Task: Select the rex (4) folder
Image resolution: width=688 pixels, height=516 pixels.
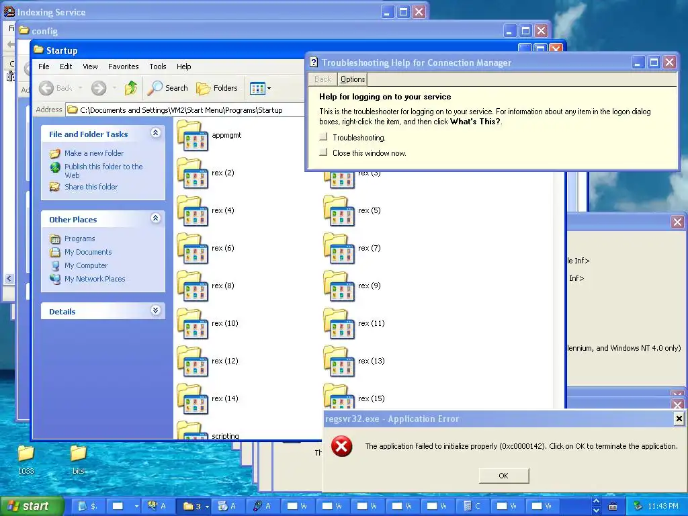Action: [x=192, y=210]
